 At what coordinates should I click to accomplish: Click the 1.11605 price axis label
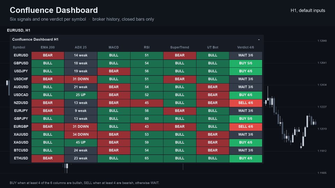pos(322,173)
